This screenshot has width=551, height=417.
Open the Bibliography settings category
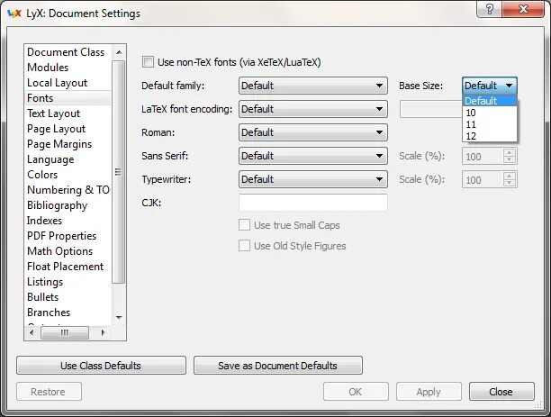58,205
